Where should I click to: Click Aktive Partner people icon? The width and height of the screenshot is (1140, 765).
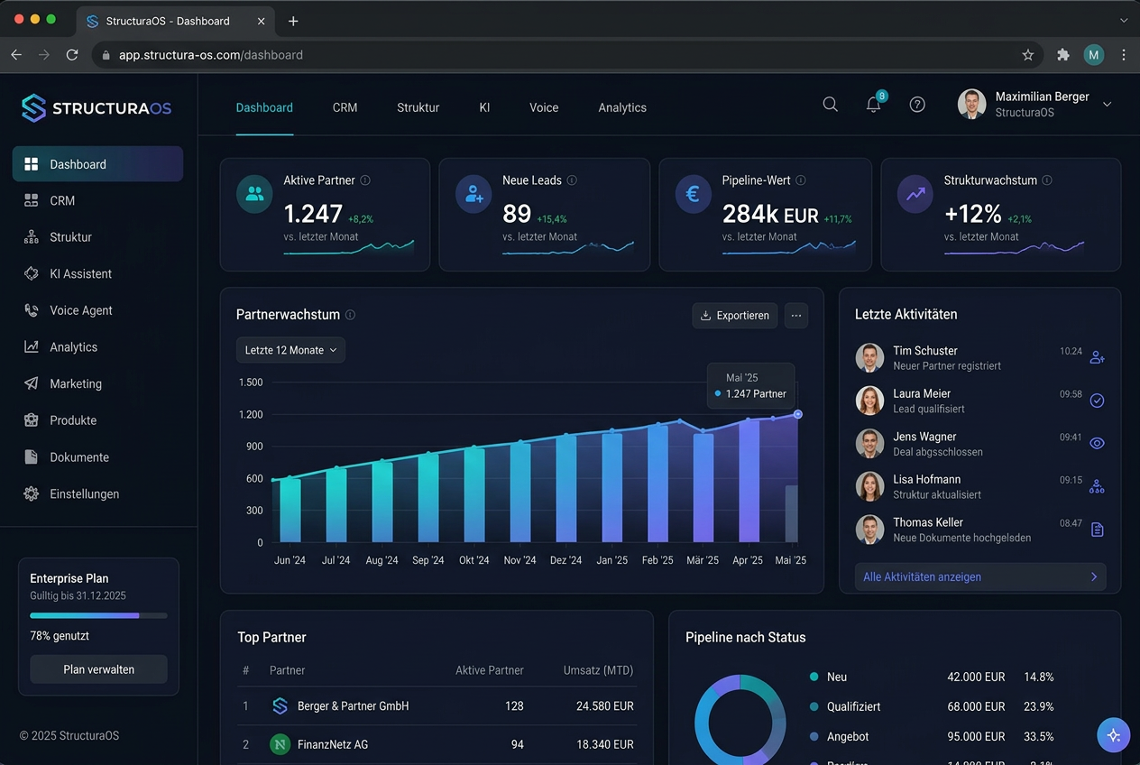pos(254,194)
